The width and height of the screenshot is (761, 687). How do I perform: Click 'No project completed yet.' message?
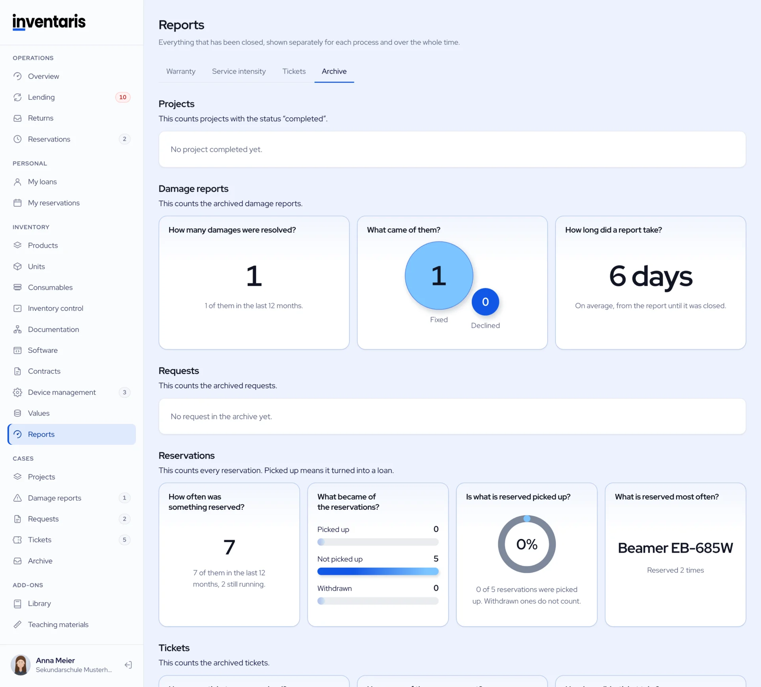(216, 149)
